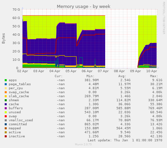
Task: Click the '30 G' y-axis label
Action: (16, 43)
